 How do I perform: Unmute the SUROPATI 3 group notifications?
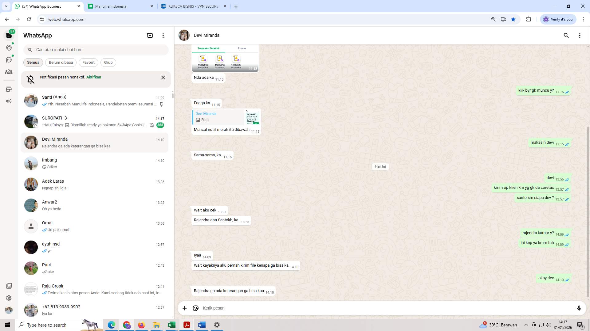point(152,125)
